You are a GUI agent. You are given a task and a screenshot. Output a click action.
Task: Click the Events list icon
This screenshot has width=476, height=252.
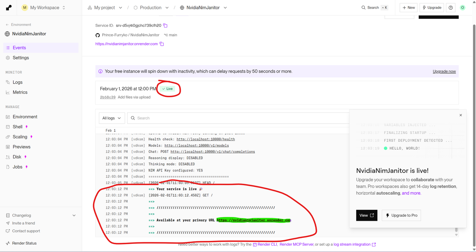[8, 48]
